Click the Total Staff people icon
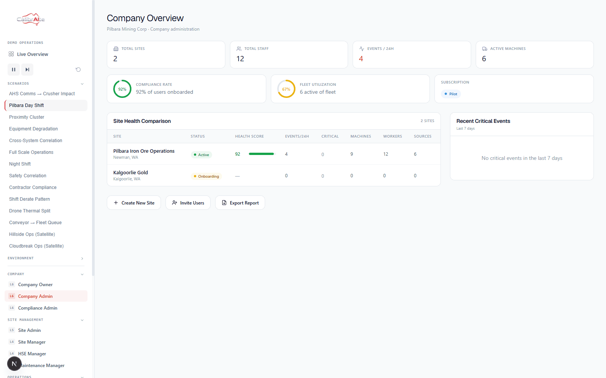 [x=239, y=49]
